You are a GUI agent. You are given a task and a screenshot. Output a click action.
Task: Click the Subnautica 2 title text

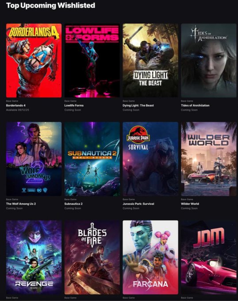pyautogui.click(x=73, y=204)
